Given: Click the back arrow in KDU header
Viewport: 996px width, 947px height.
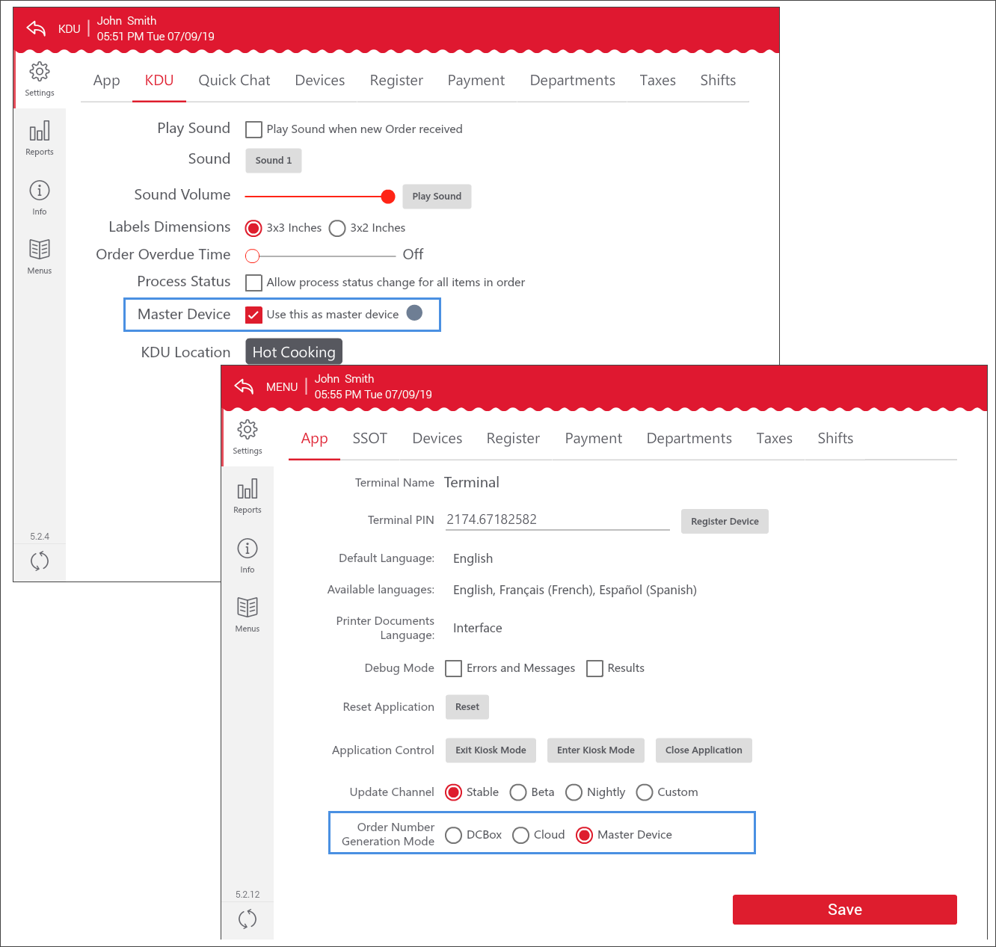Looking at the screenshot, I should (x=36, y=29).
